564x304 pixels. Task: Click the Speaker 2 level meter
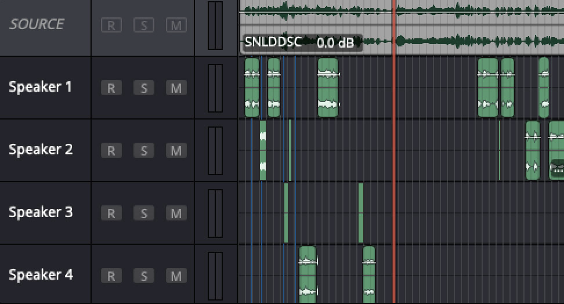click(215, 150)
